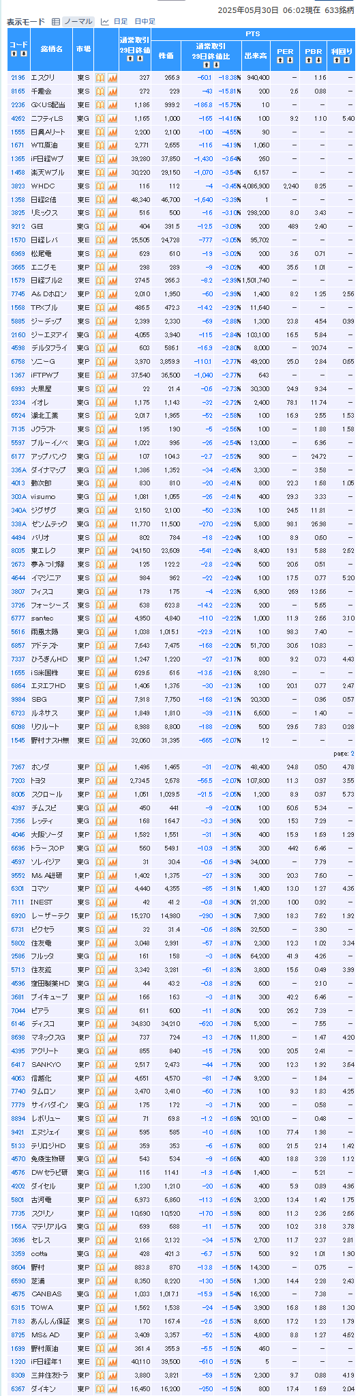This screenshot has height=1396, width=362.
Task: Select the stock name 楽天Wブル
Action: click(x=48, y=172)
